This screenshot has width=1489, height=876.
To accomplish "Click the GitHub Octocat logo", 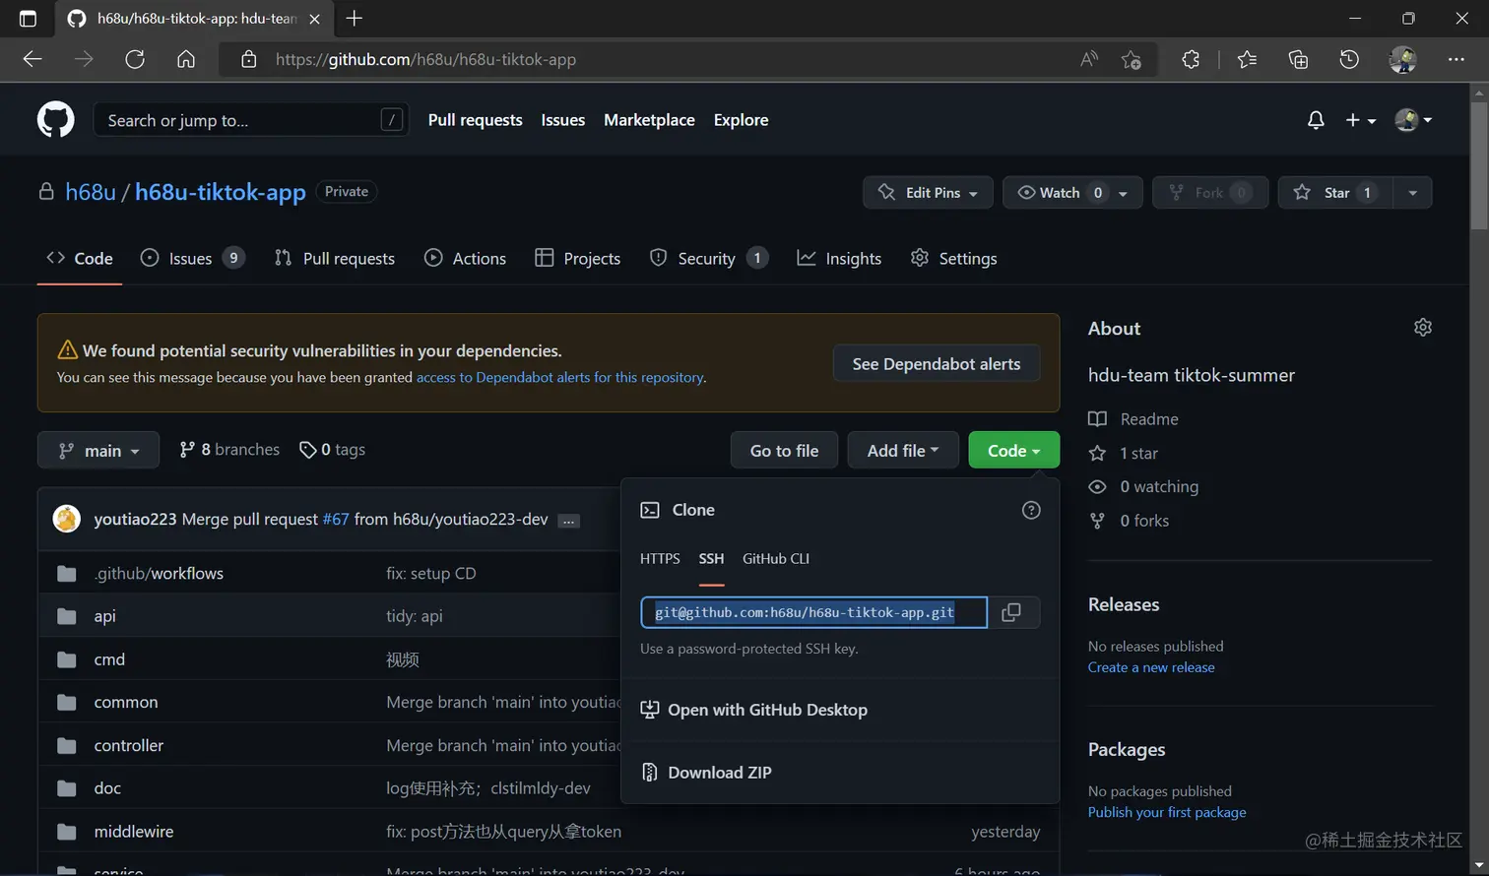I will [x=56, y=120].
